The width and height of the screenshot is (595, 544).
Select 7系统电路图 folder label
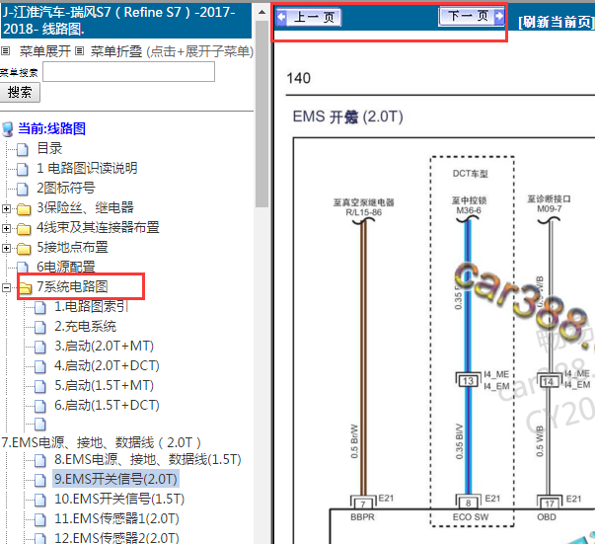pos(72,286)
